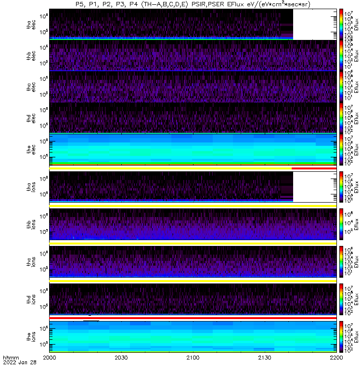Click the white data gap in tha ions panel
This screenshot has height=385, width=361.
coord(315,187)
